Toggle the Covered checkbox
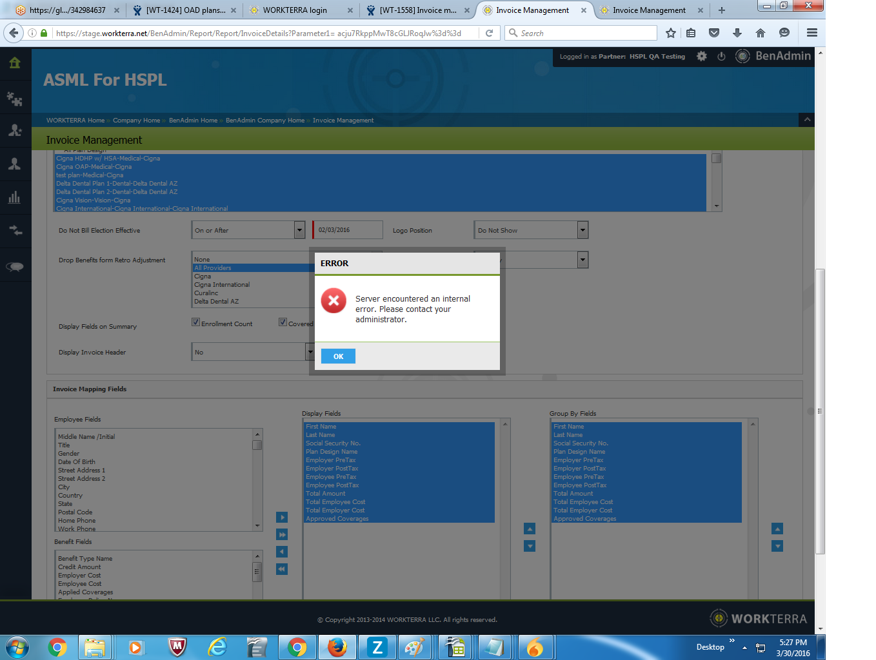The width and height of the screenshot is (876, 660). 283,322
